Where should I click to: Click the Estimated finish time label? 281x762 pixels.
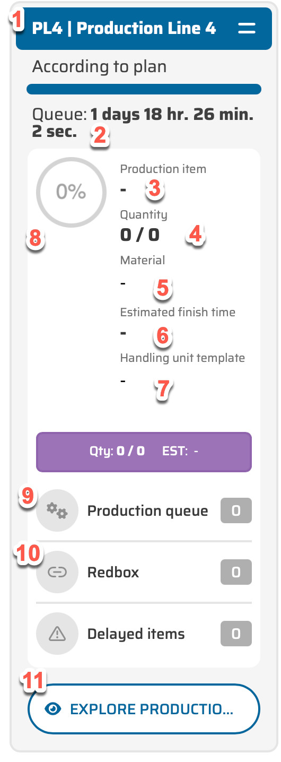point(178,312)
